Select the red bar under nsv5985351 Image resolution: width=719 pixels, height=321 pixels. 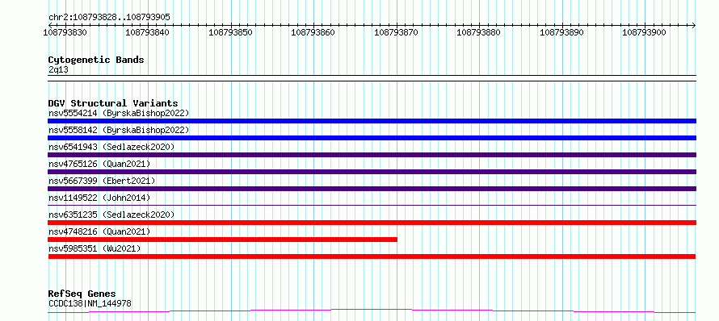pyautogui.click(x=372, y=256)
